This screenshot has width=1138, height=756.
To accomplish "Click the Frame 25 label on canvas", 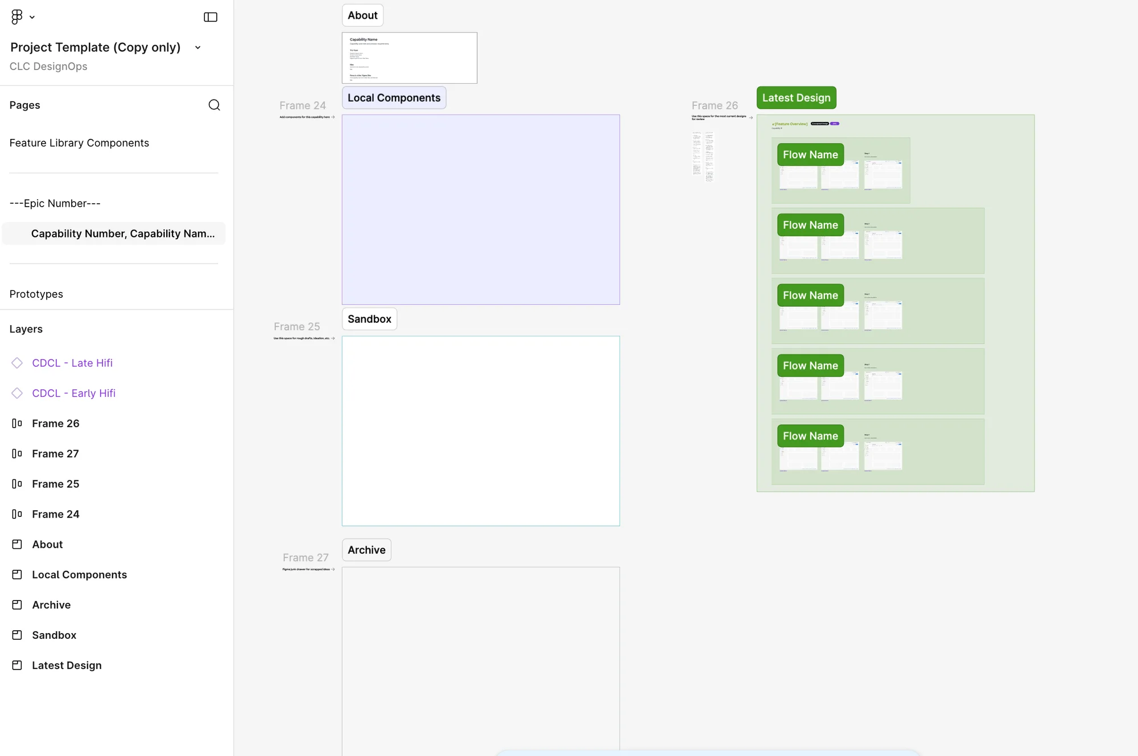I will 297,327.
